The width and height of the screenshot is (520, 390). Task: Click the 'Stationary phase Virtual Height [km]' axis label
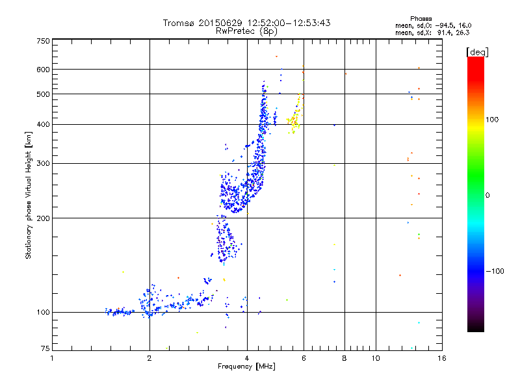point(28,196)
